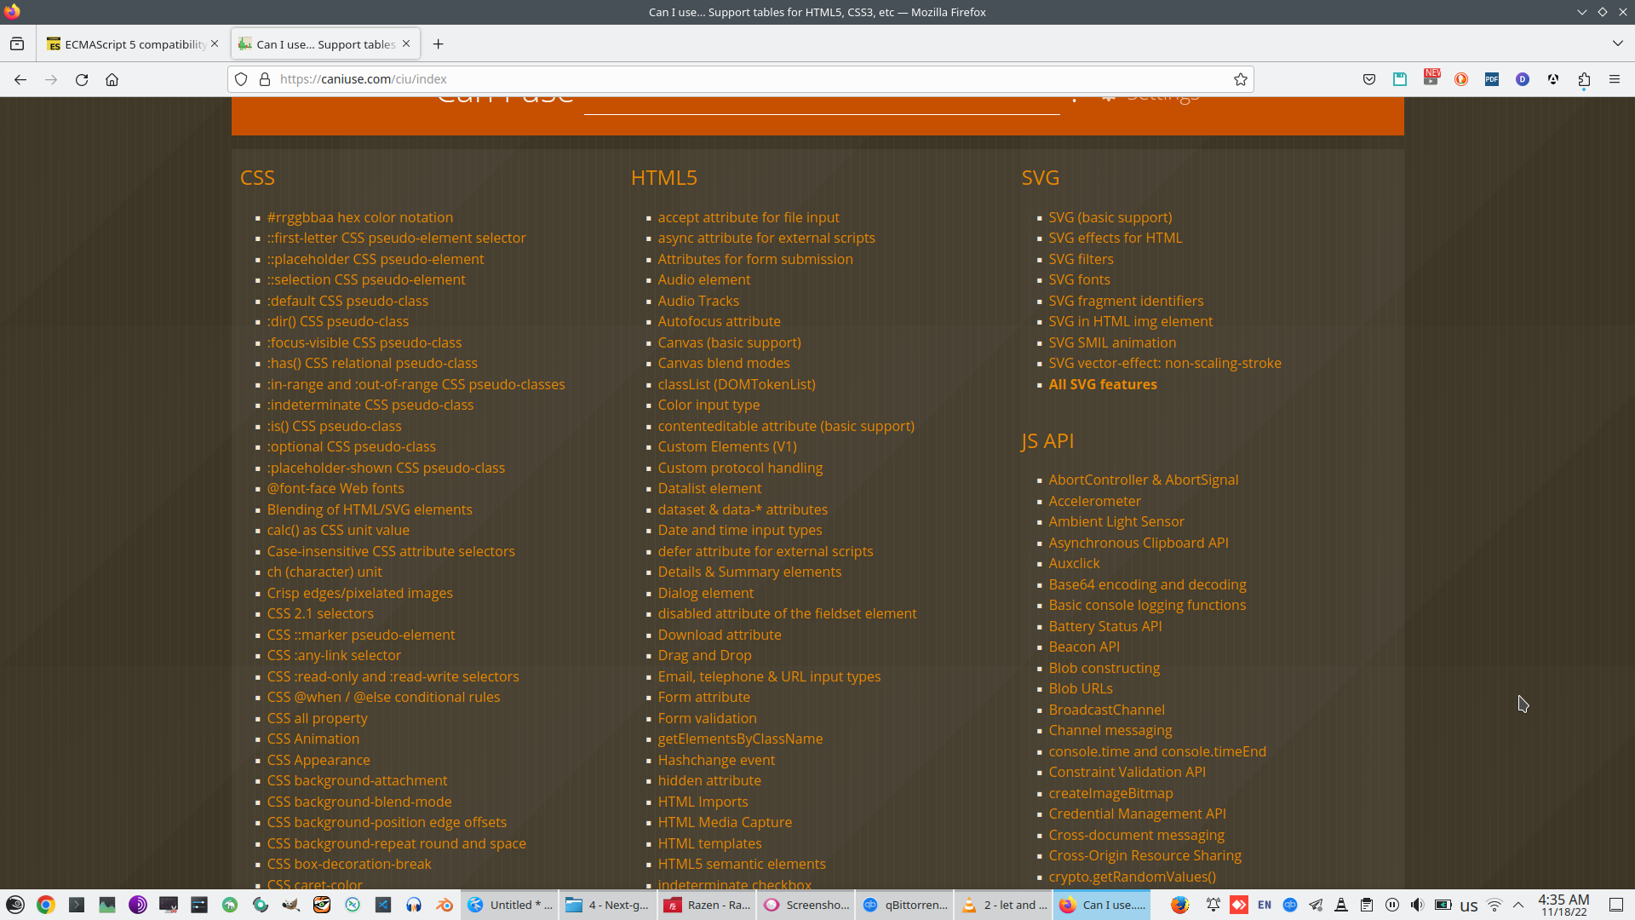Reload the current page
This screenshot has width=1635, height=920.
tap(82, 79)
